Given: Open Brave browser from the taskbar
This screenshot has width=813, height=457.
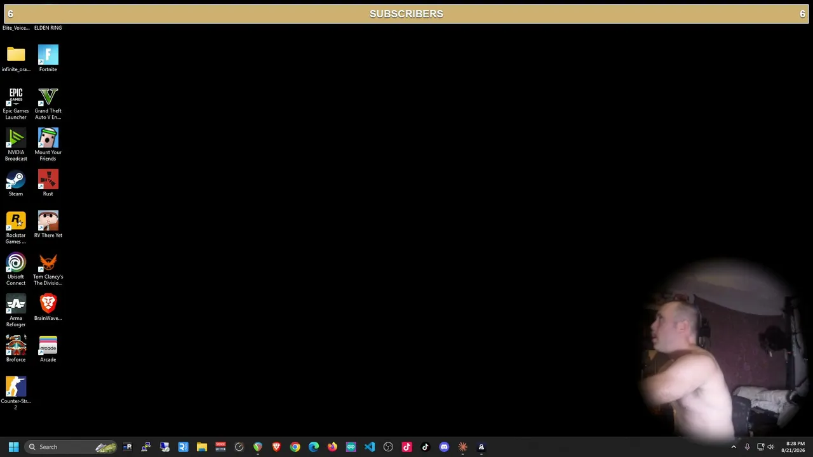Looking at the screenshot, I should pyautogui.click(x=276, y=447).
